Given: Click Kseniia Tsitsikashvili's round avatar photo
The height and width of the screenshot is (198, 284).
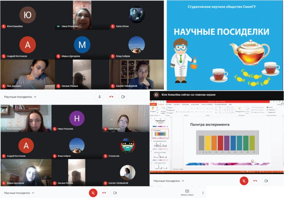Looking at the screenshot, I should (128, 173).
